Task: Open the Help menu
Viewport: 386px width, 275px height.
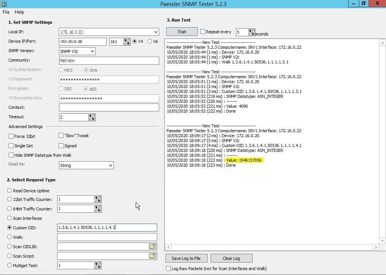Action: coord(19,12)
